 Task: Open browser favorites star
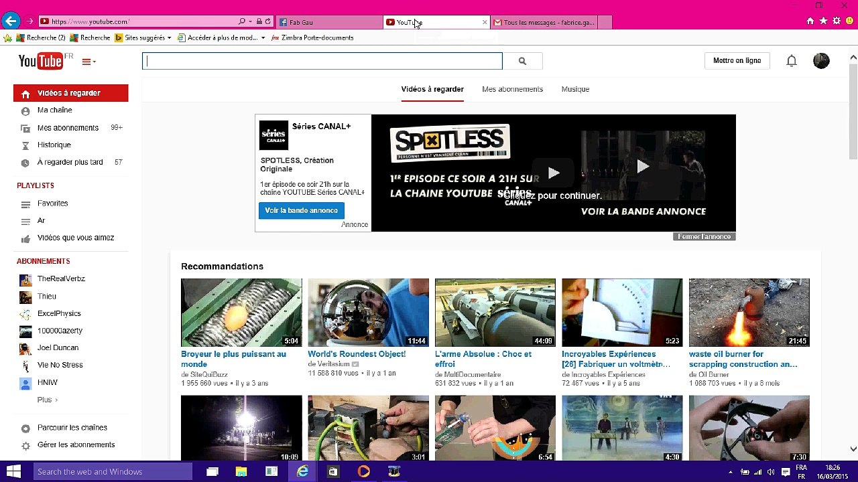(823, 21)
